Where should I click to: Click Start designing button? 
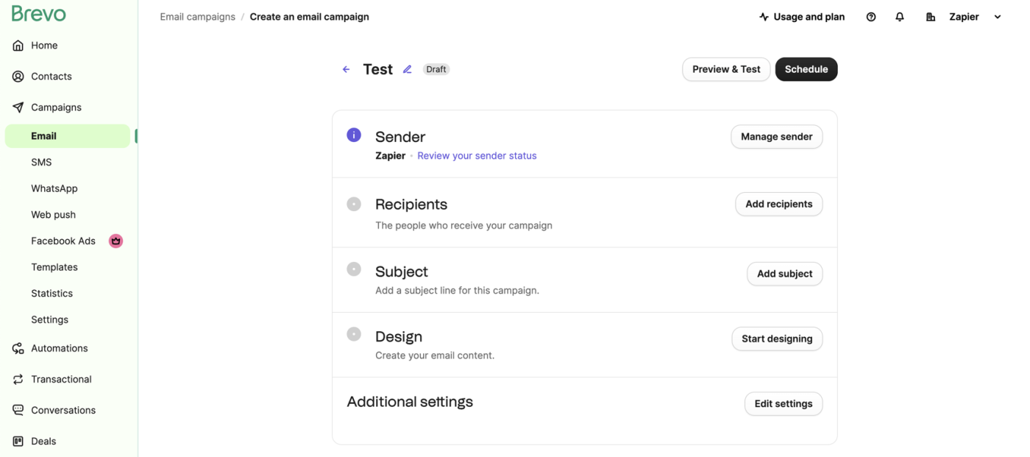tap(777, 339)
